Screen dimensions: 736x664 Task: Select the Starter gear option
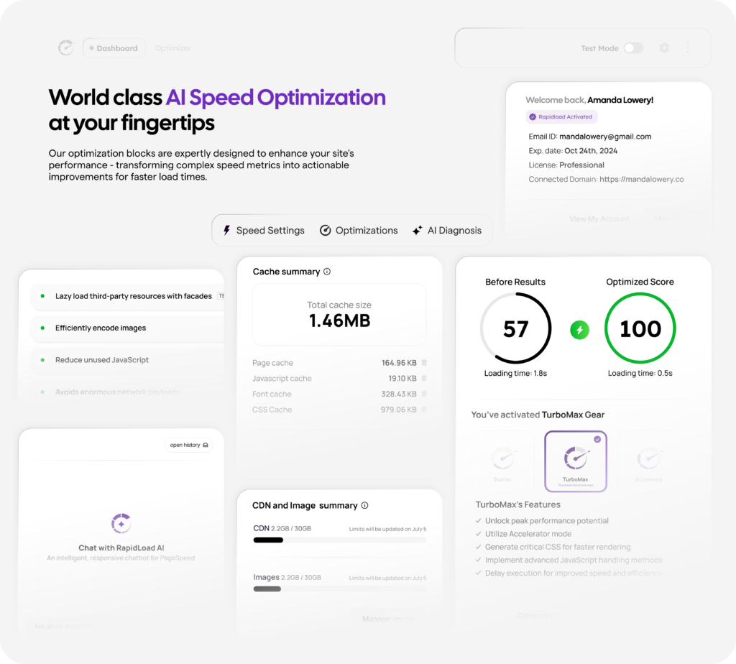tap(503, 461)
